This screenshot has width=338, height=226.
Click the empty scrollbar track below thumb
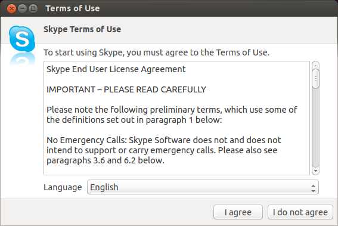point(315,128)
